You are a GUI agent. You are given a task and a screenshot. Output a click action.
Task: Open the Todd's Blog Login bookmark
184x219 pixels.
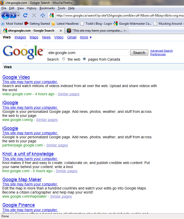click(96, 24)
